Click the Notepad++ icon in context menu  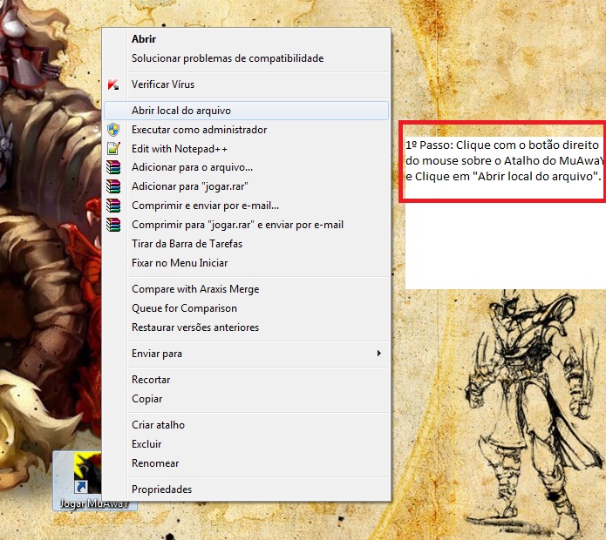click(x=113, y=149)
